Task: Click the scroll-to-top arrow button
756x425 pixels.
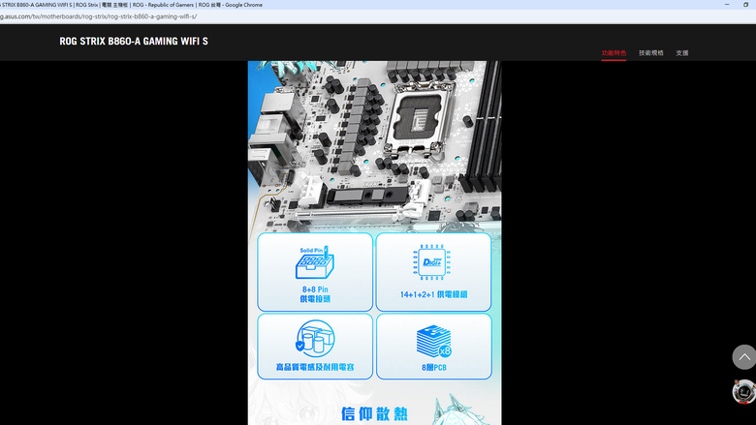Action: [x=744, y=357]
